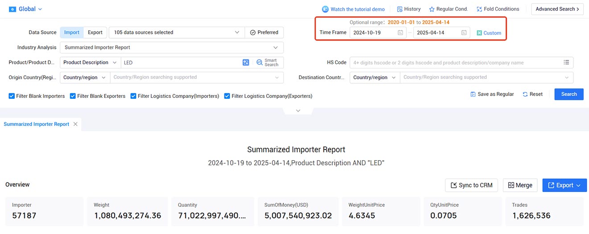Open the Industry Analysis Summarized Importer Report dropdown
The height and width of the screenshot is (234, 589).
click(x=172, y=47)
